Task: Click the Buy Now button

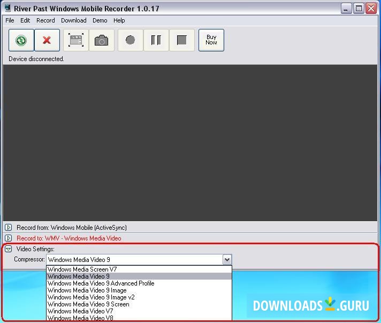Action: click(211, 40)
